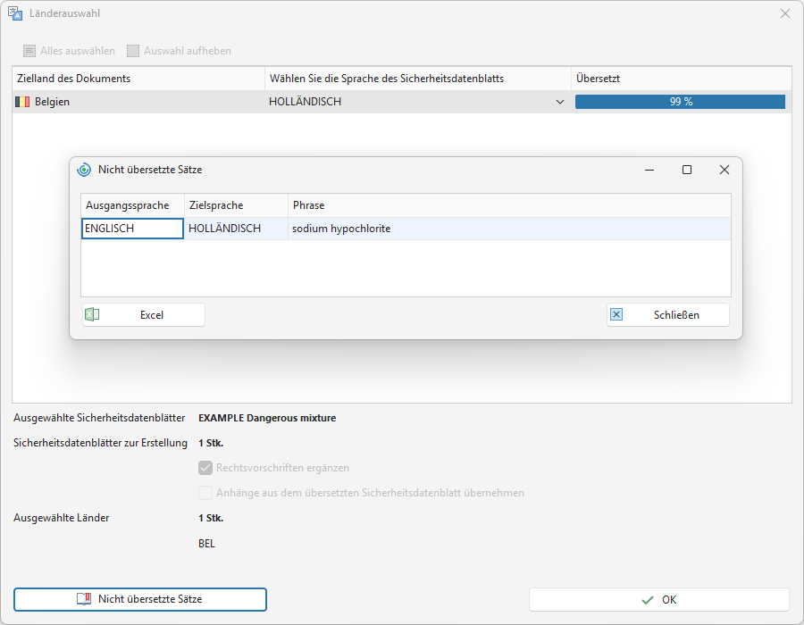Screen dimensions: 804x625
Task: Select the ENGLISCH cell in the table
Action: pos(132,229)
